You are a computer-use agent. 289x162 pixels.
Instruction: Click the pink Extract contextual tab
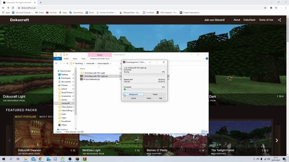(x=100, y=55)
